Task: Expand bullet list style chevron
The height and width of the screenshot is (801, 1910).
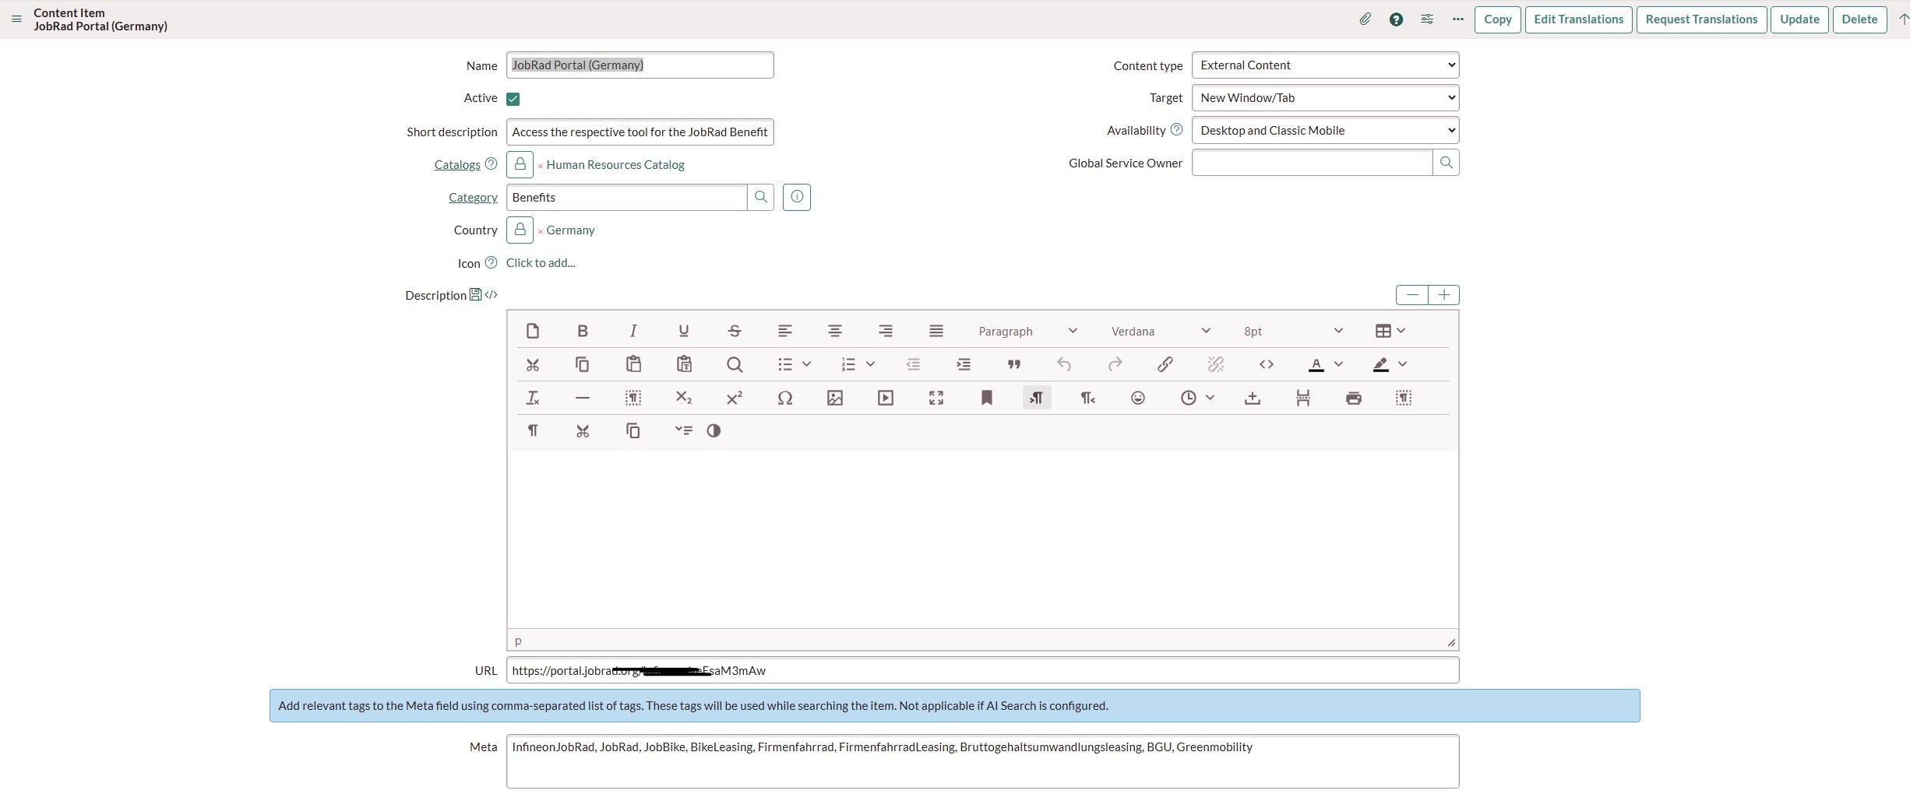Action: click(x=807, y=364)
